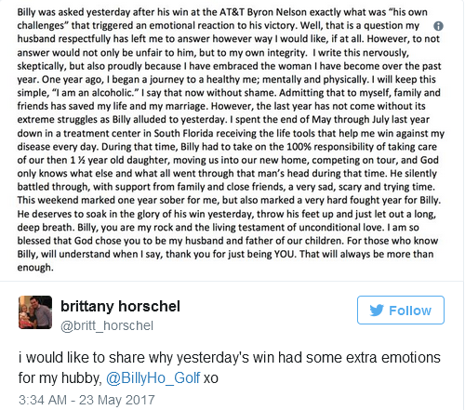Click the "South Florida" text in the letter
This screenshot has width=465, height=410.
coord(184,133)
